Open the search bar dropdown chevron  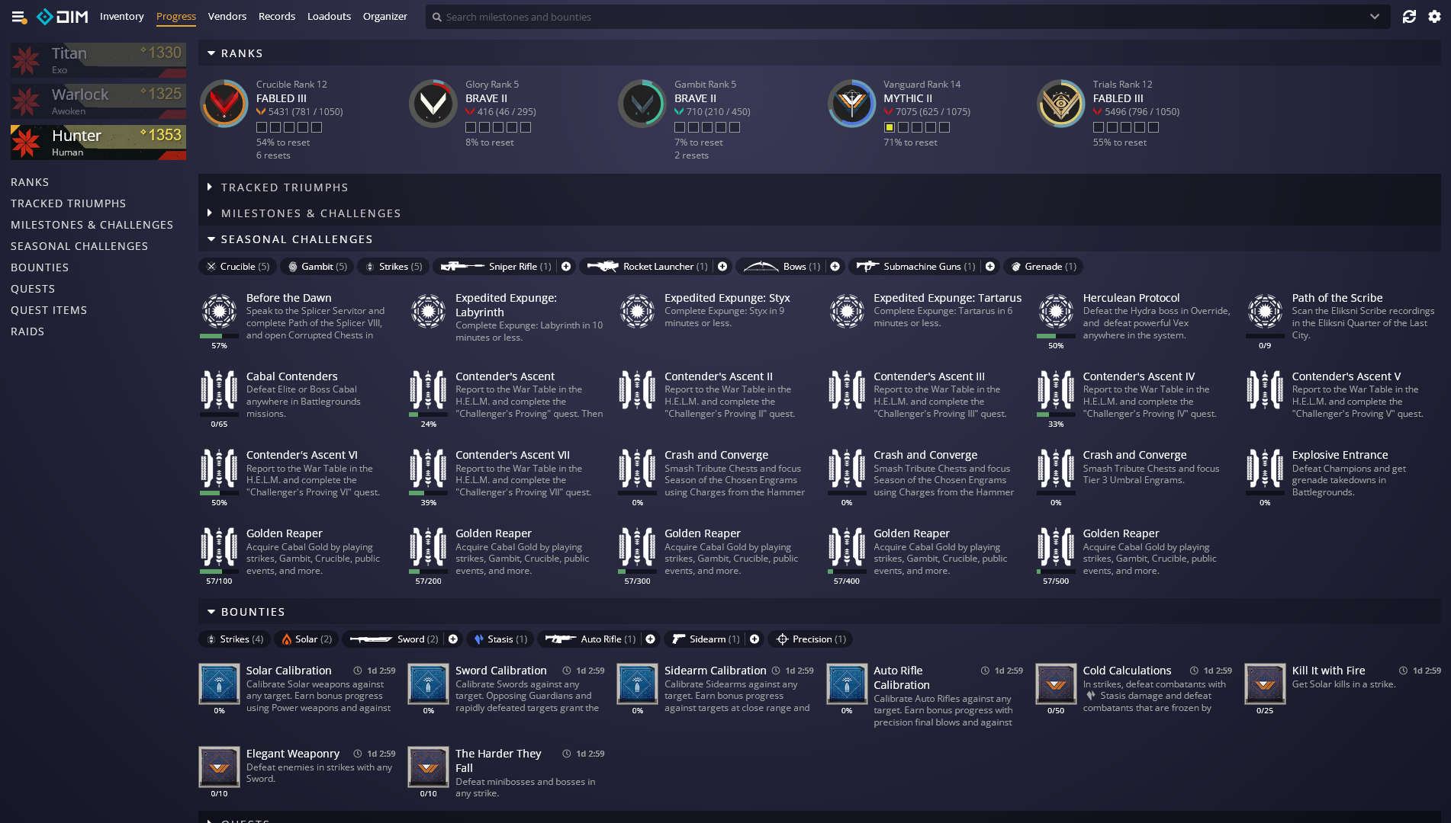pos(1375,16)
